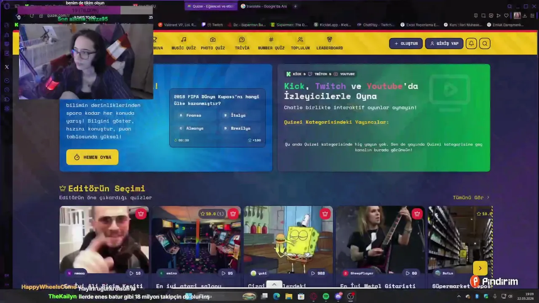Open the history clock in sidebar
Screen dimensions: 539x303
[x=7, y=90]
